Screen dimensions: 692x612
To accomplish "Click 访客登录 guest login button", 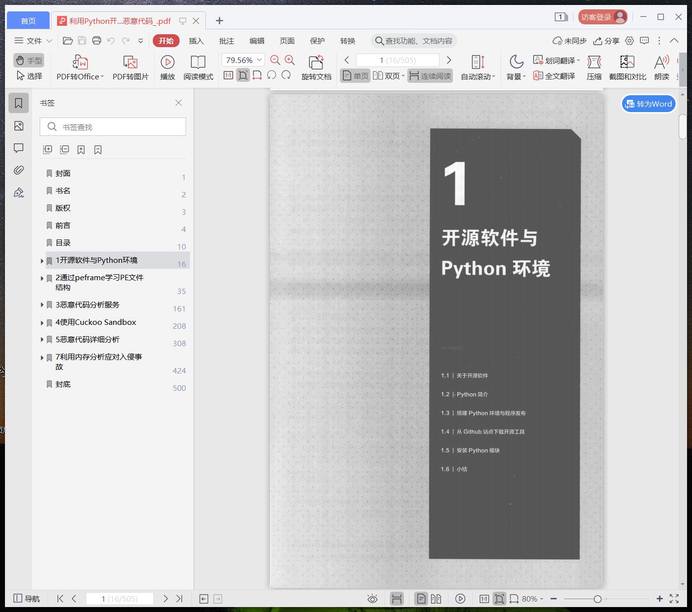I will [x=603, y=17].
